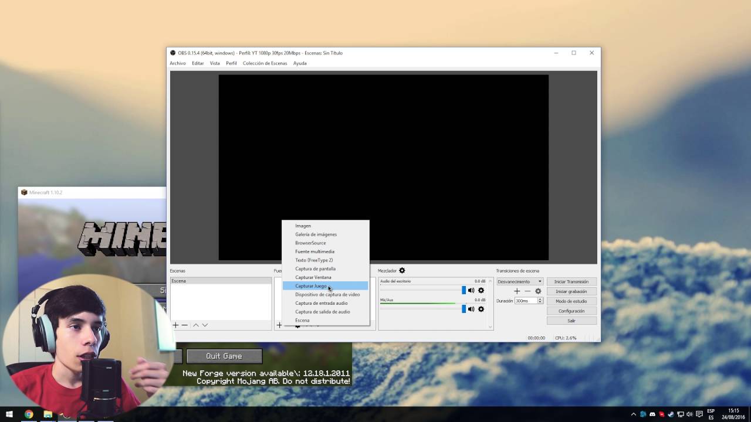Click the Duración stepper arrows
This screenshot has width=751, height=422.
point(540,301)
